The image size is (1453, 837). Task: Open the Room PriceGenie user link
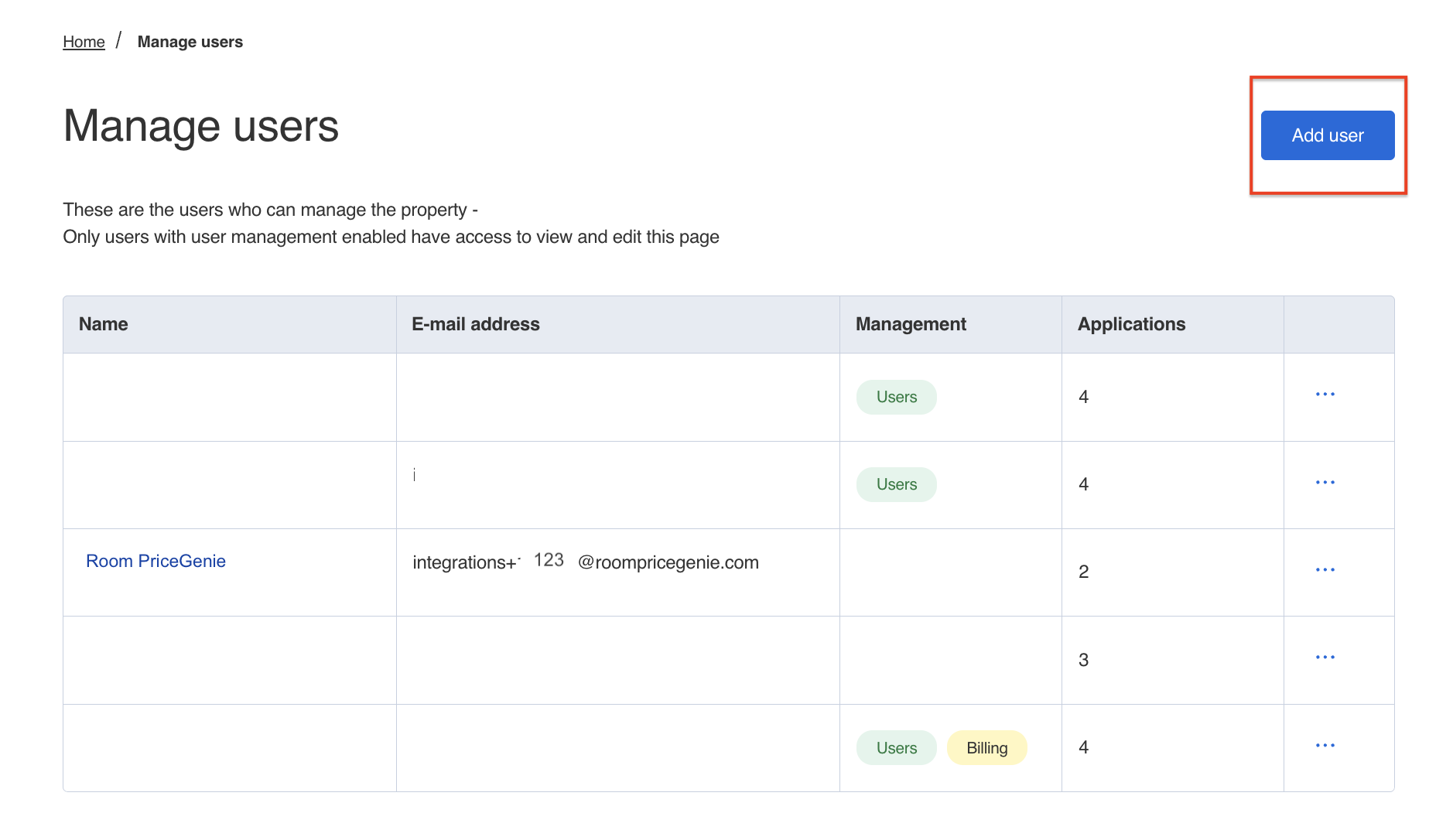pos(156,561)
